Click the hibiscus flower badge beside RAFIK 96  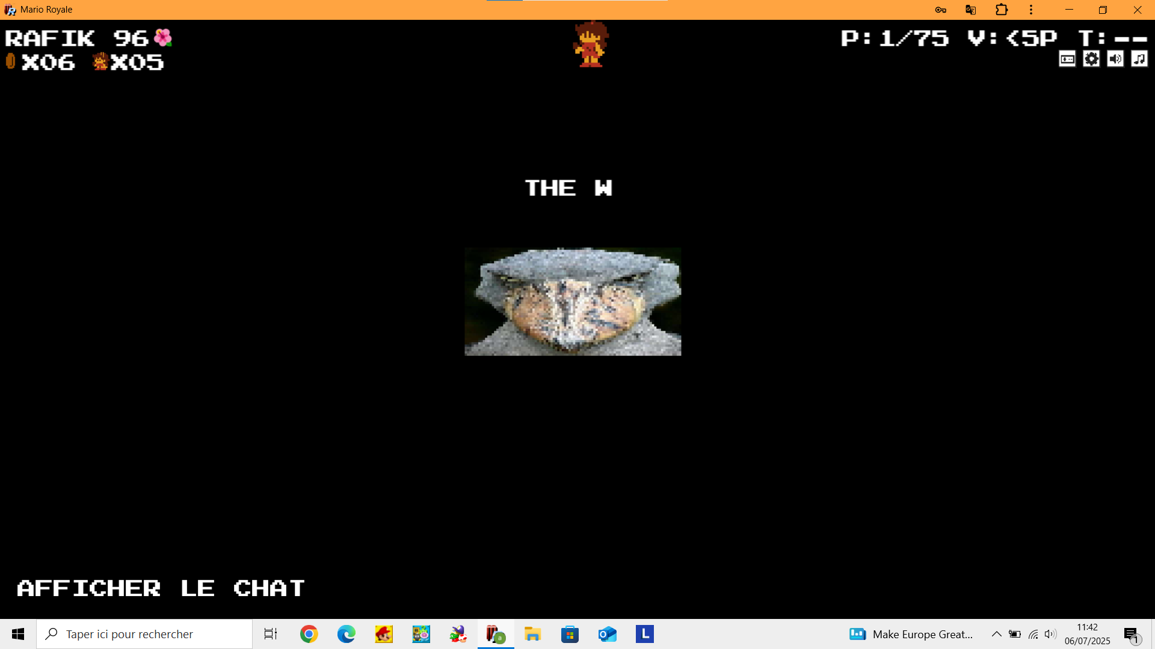point(162,38)
